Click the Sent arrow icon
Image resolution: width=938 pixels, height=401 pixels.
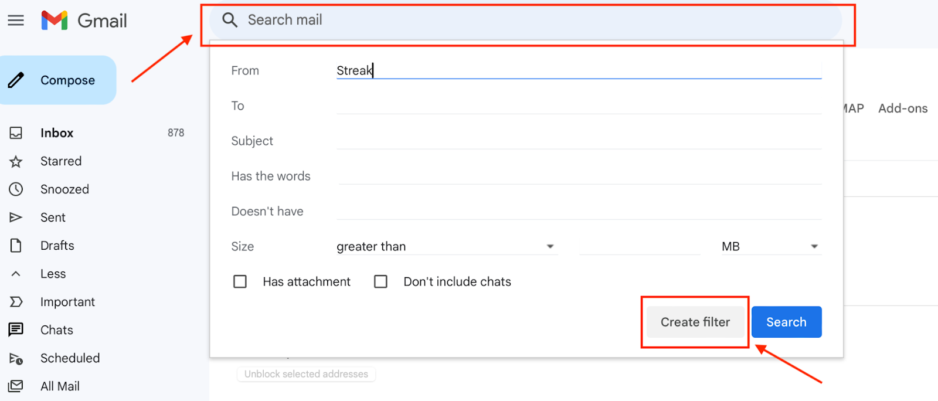pyautogui.click(x=16, y=218)
